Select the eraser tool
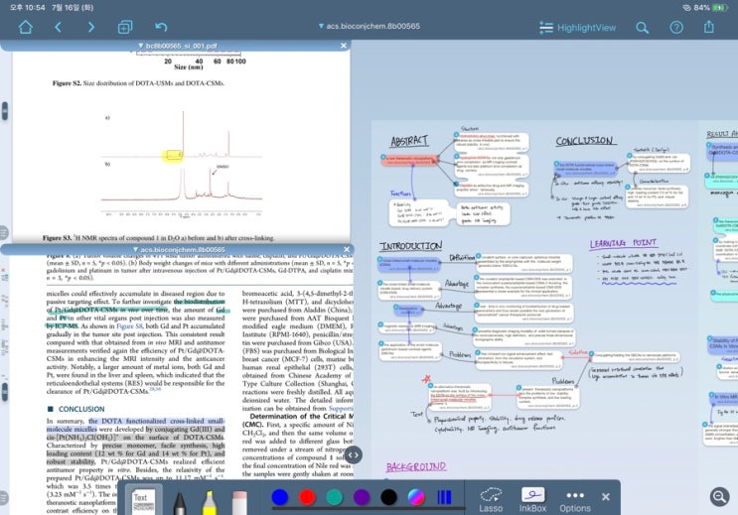The image size is (738, 515). point(239,502)
